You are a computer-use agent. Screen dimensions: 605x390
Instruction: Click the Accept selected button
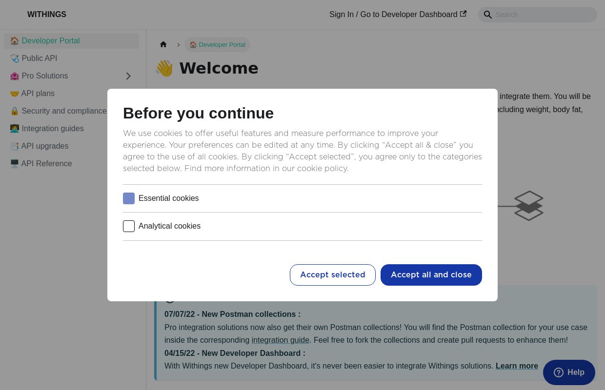[333, 275]
